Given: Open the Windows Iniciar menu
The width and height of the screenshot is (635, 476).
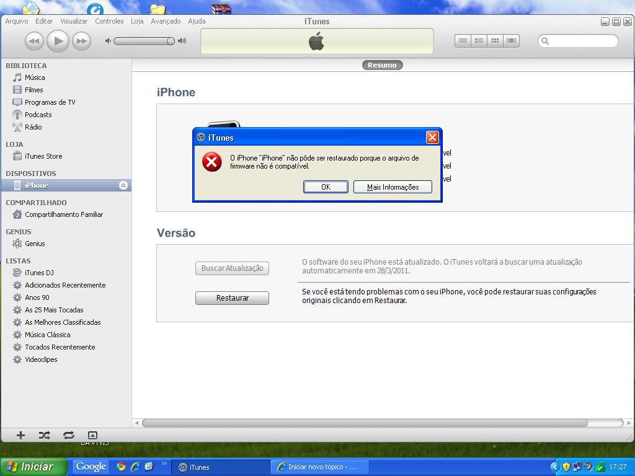Looking at the screenshot, I should [33, 467].
